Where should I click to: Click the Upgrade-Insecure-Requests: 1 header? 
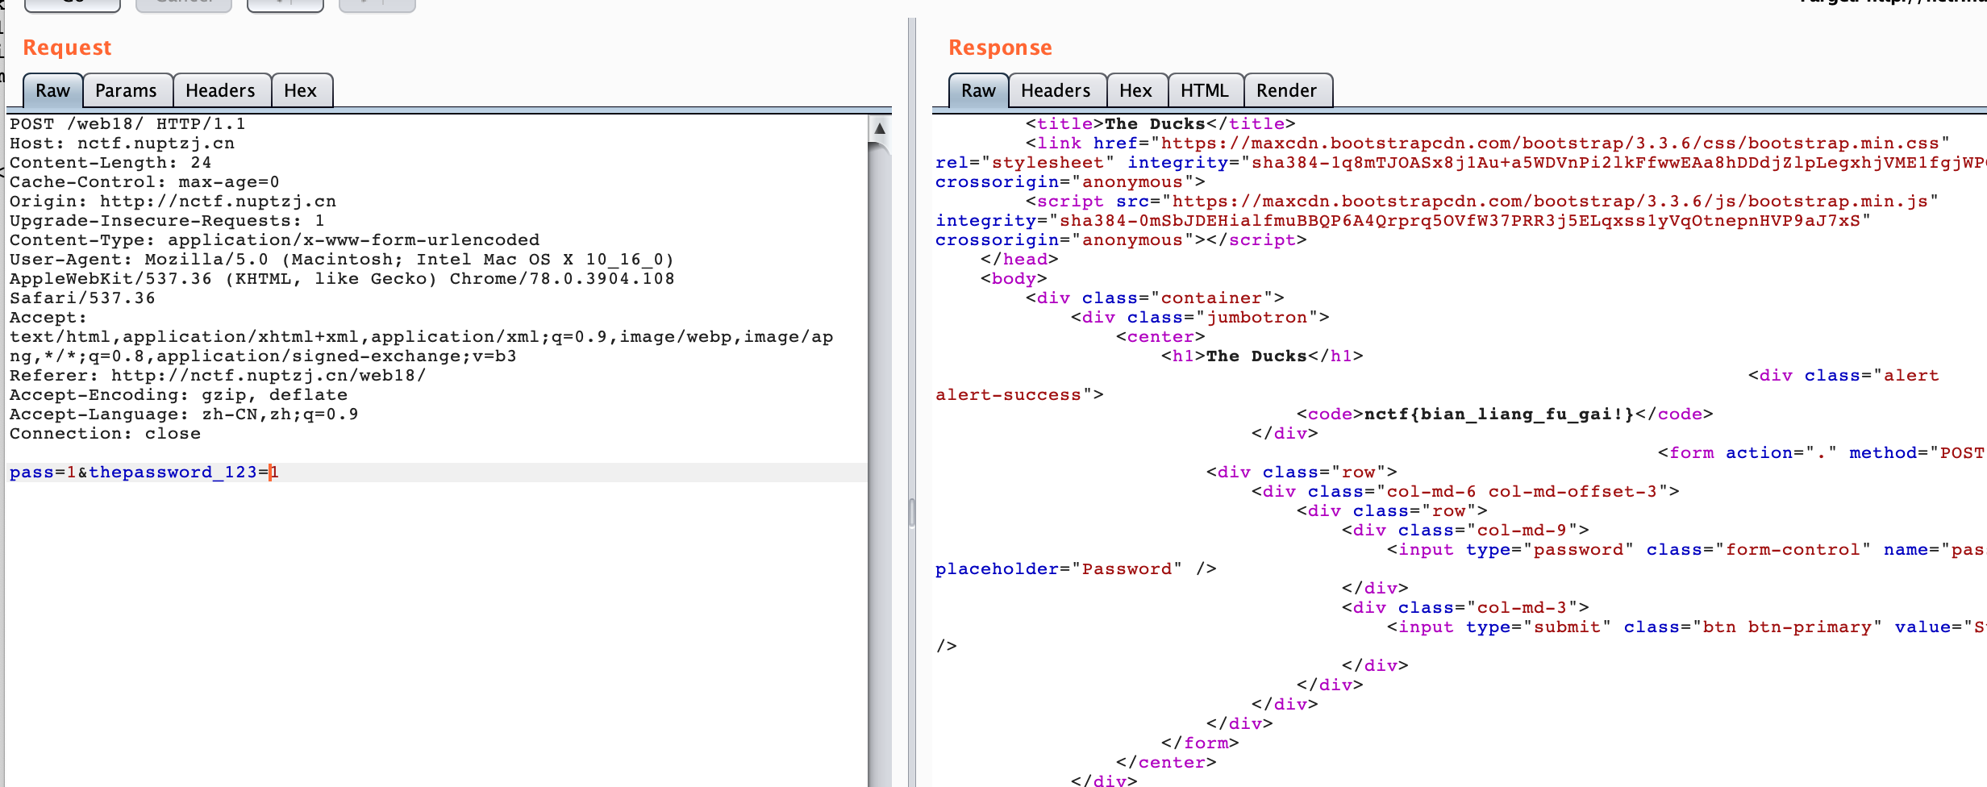pyautogui.click(x=167, y=221)
